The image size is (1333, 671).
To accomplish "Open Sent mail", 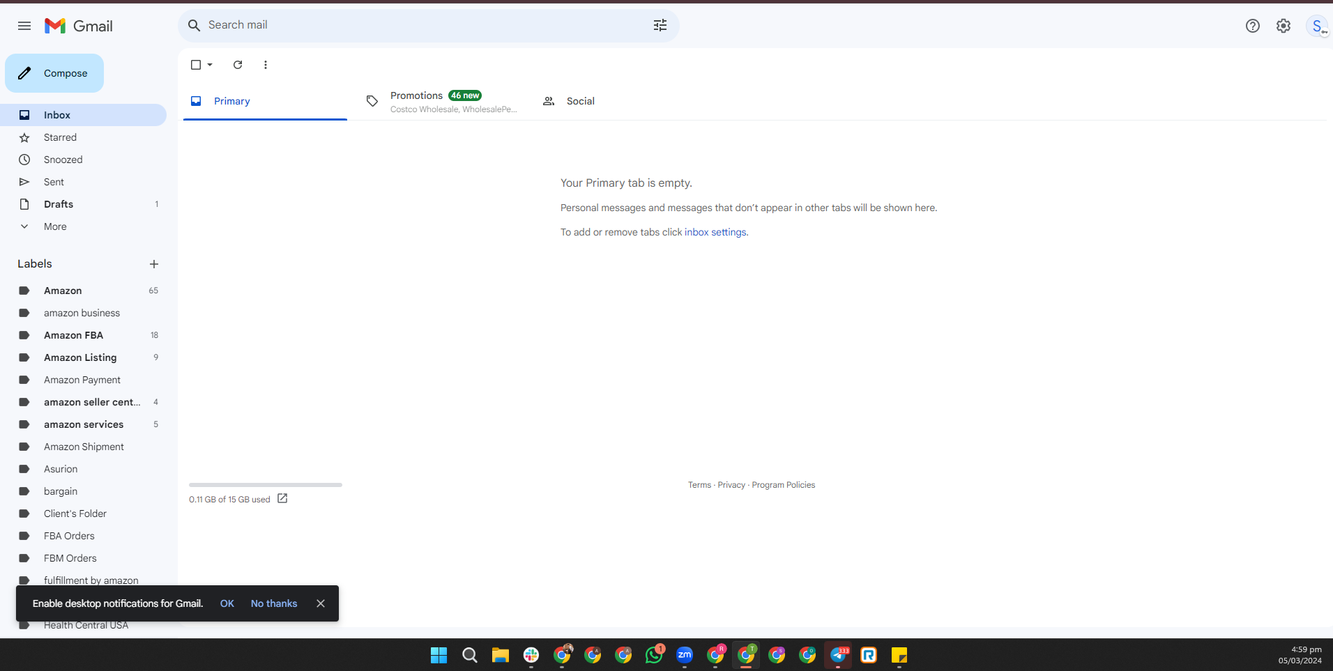I will point(83,182).
